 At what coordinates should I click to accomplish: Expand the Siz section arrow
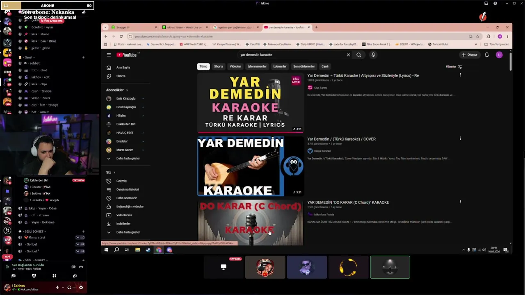coord(114,172)
